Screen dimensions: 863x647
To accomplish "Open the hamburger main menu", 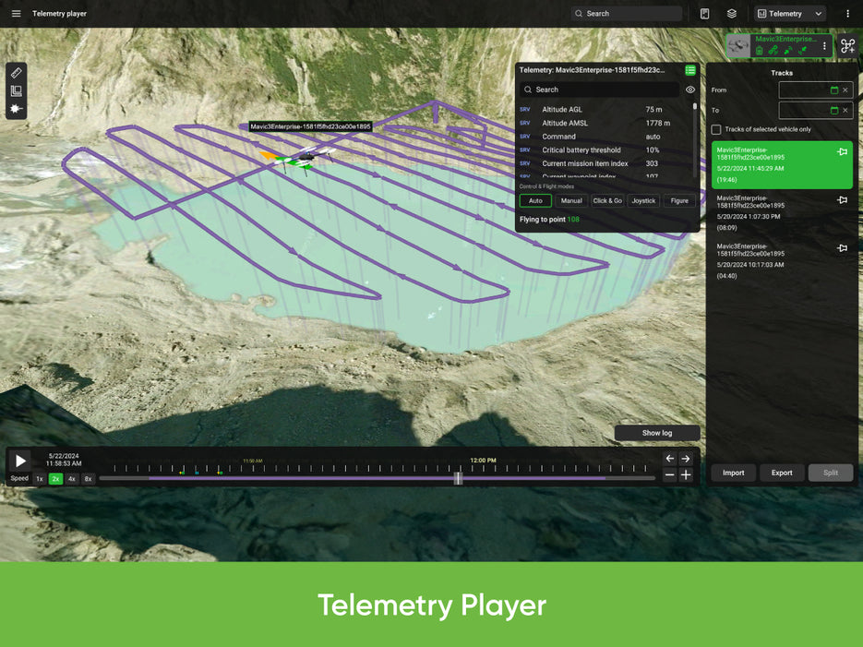I will pos(16,14).
